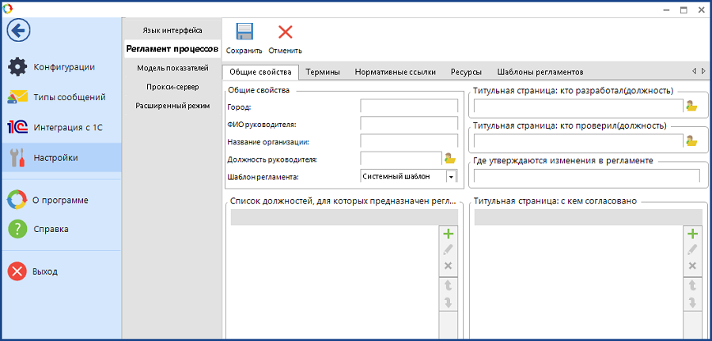Open the 'Прокси-сервер' settings page
This screenshot has height=341, width=712.
[x=172, y=86]
